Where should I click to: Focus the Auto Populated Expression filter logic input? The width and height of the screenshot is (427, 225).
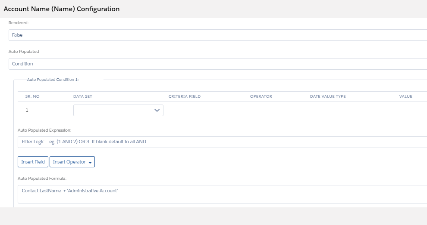(x=216, y=142)
